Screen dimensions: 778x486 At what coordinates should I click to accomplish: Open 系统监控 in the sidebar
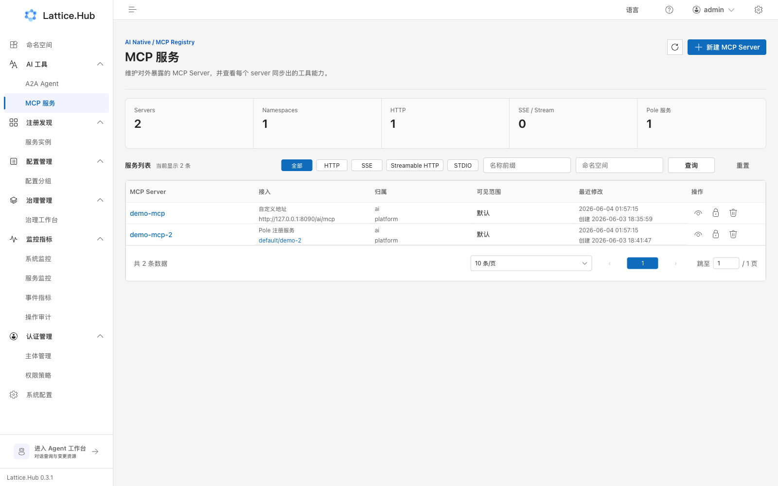tap(56, 259)
